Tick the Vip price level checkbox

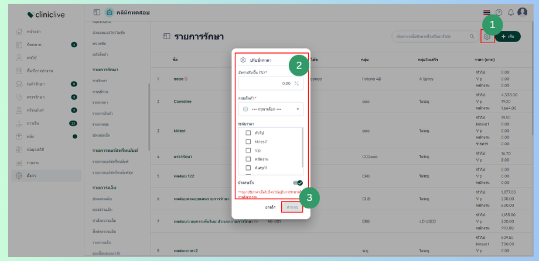pos(248,151)
